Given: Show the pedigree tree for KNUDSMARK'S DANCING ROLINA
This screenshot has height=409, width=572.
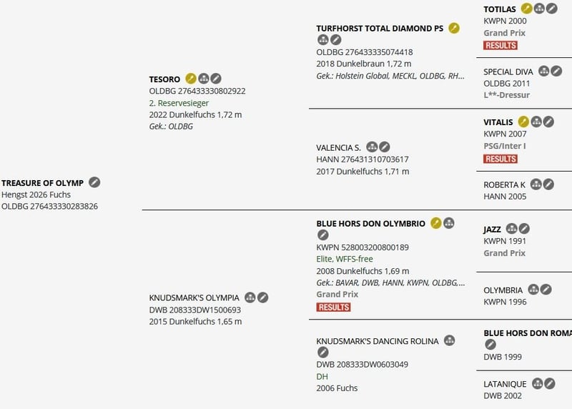Looking at the screenshot, I should tap(450, 340).
